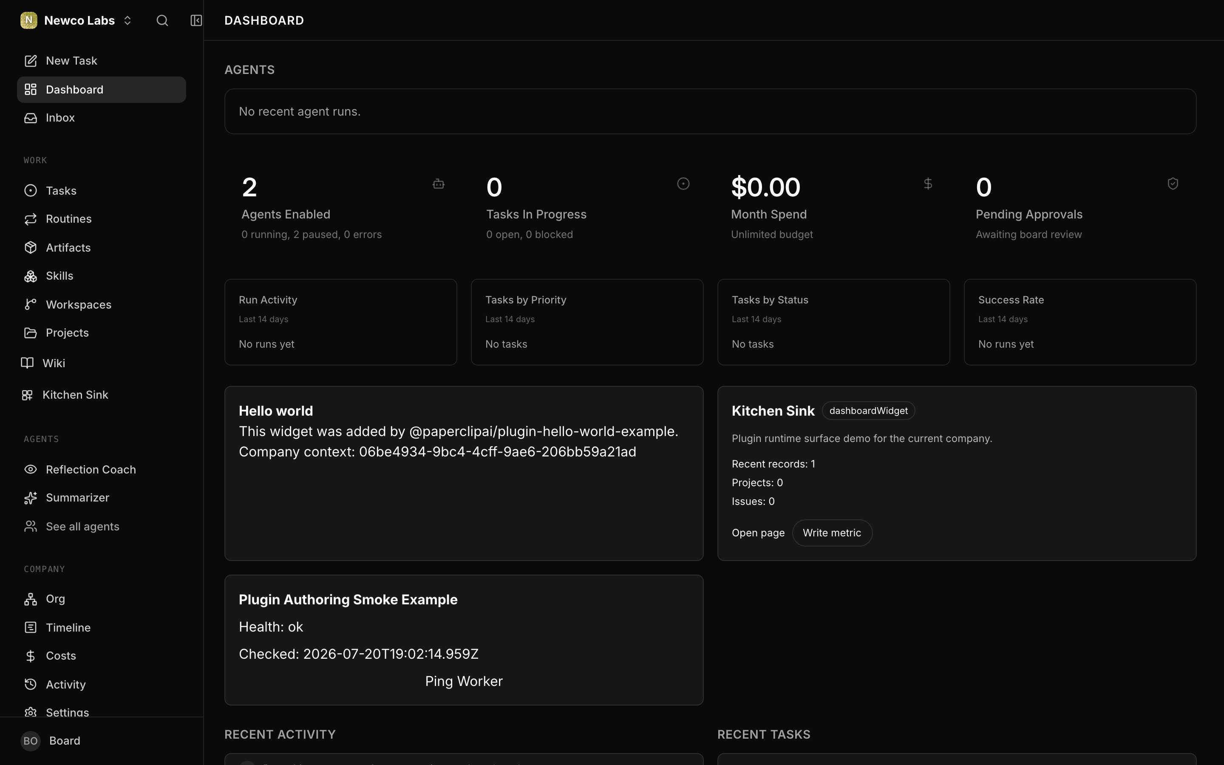Click the Write metric button
Image resolution: width=1224 pixels, height=765 pixels.
(x=832, y=533)
